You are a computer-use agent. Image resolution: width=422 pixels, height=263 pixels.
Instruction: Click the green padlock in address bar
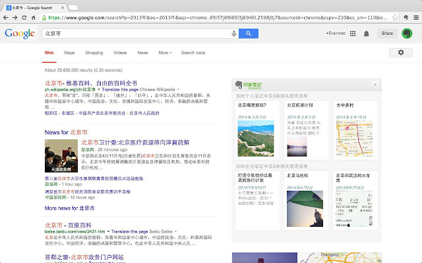pos(44,18)
